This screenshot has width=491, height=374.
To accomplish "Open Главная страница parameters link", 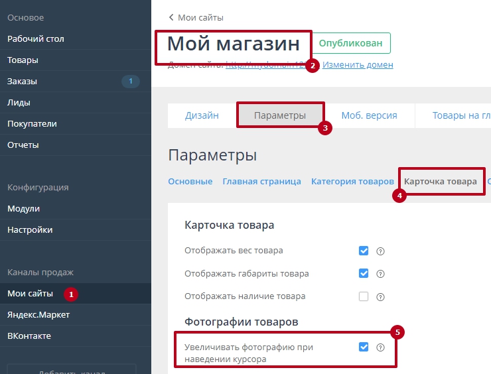I will pos(261,181).
